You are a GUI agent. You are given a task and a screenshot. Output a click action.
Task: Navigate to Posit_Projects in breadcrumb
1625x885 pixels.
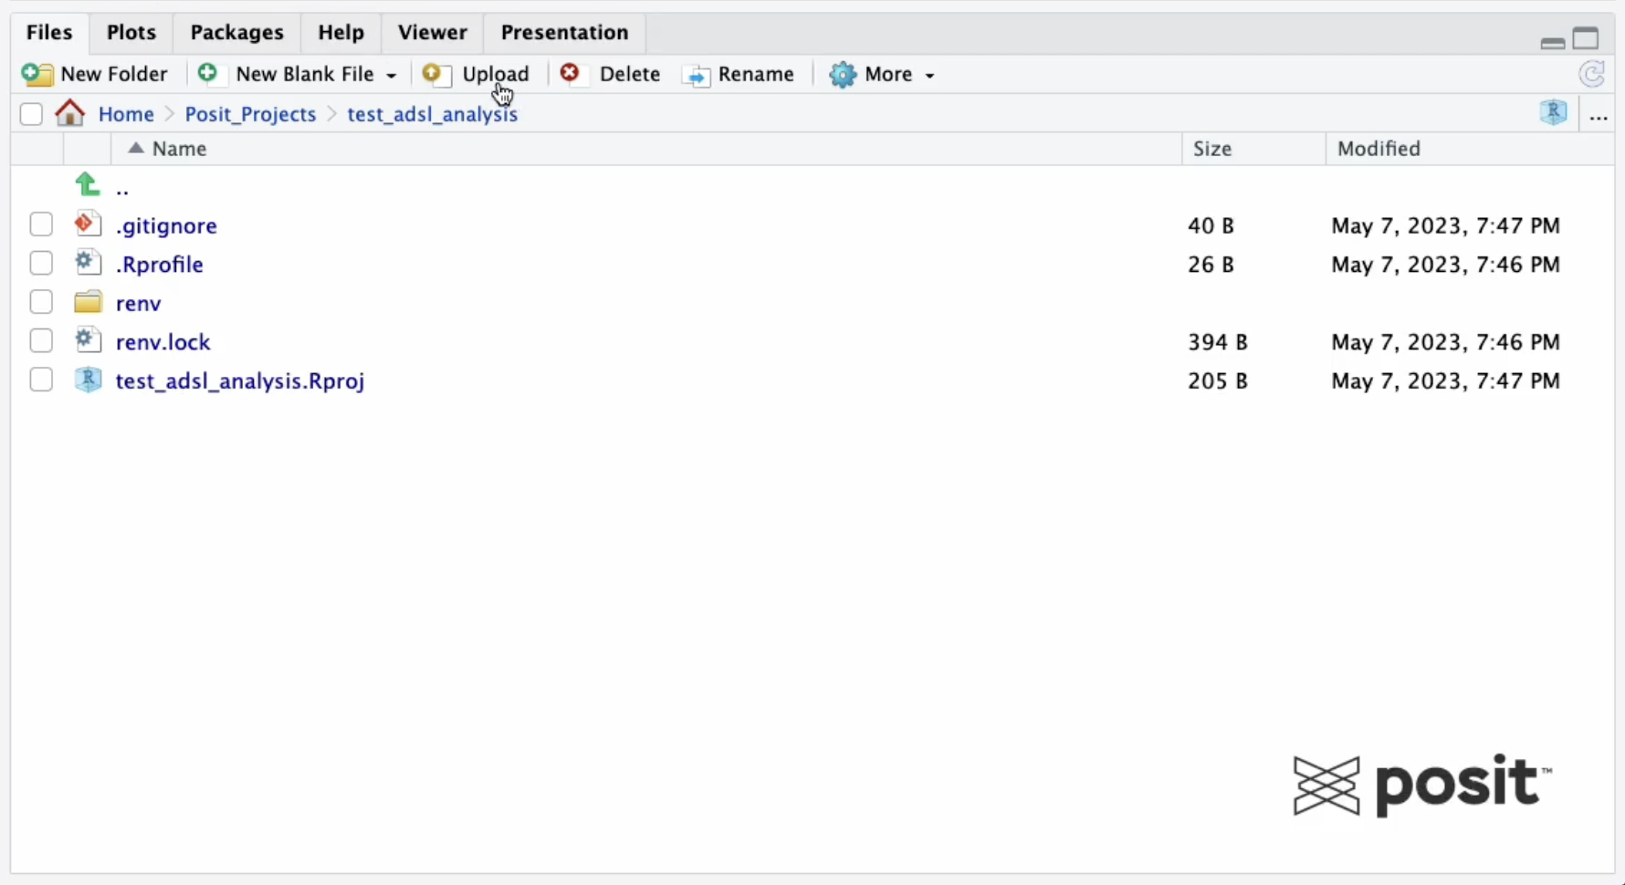(250, 114)
